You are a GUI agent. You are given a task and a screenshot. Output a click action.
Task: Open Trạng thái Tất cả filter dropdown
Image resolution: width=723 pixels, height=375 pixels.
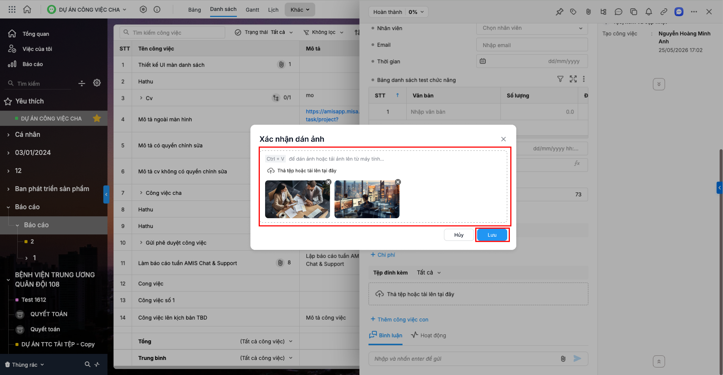pyautogui.click(x=264, y=32)
